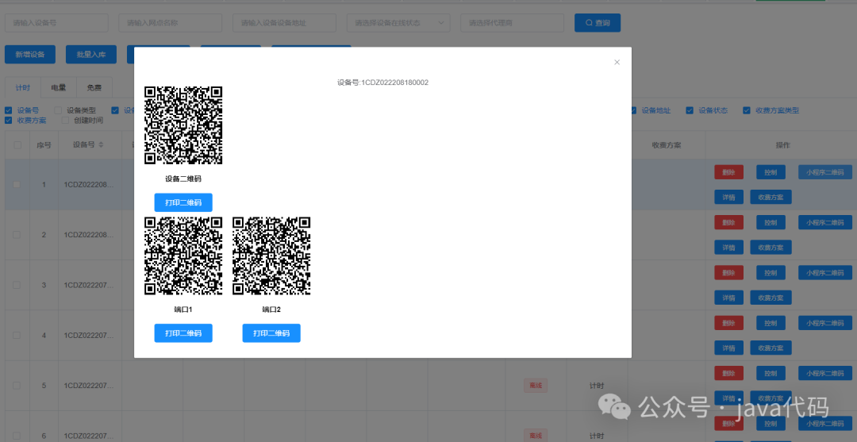Click 删除 button in row 3
857x442 pixels.
point(728,273)
